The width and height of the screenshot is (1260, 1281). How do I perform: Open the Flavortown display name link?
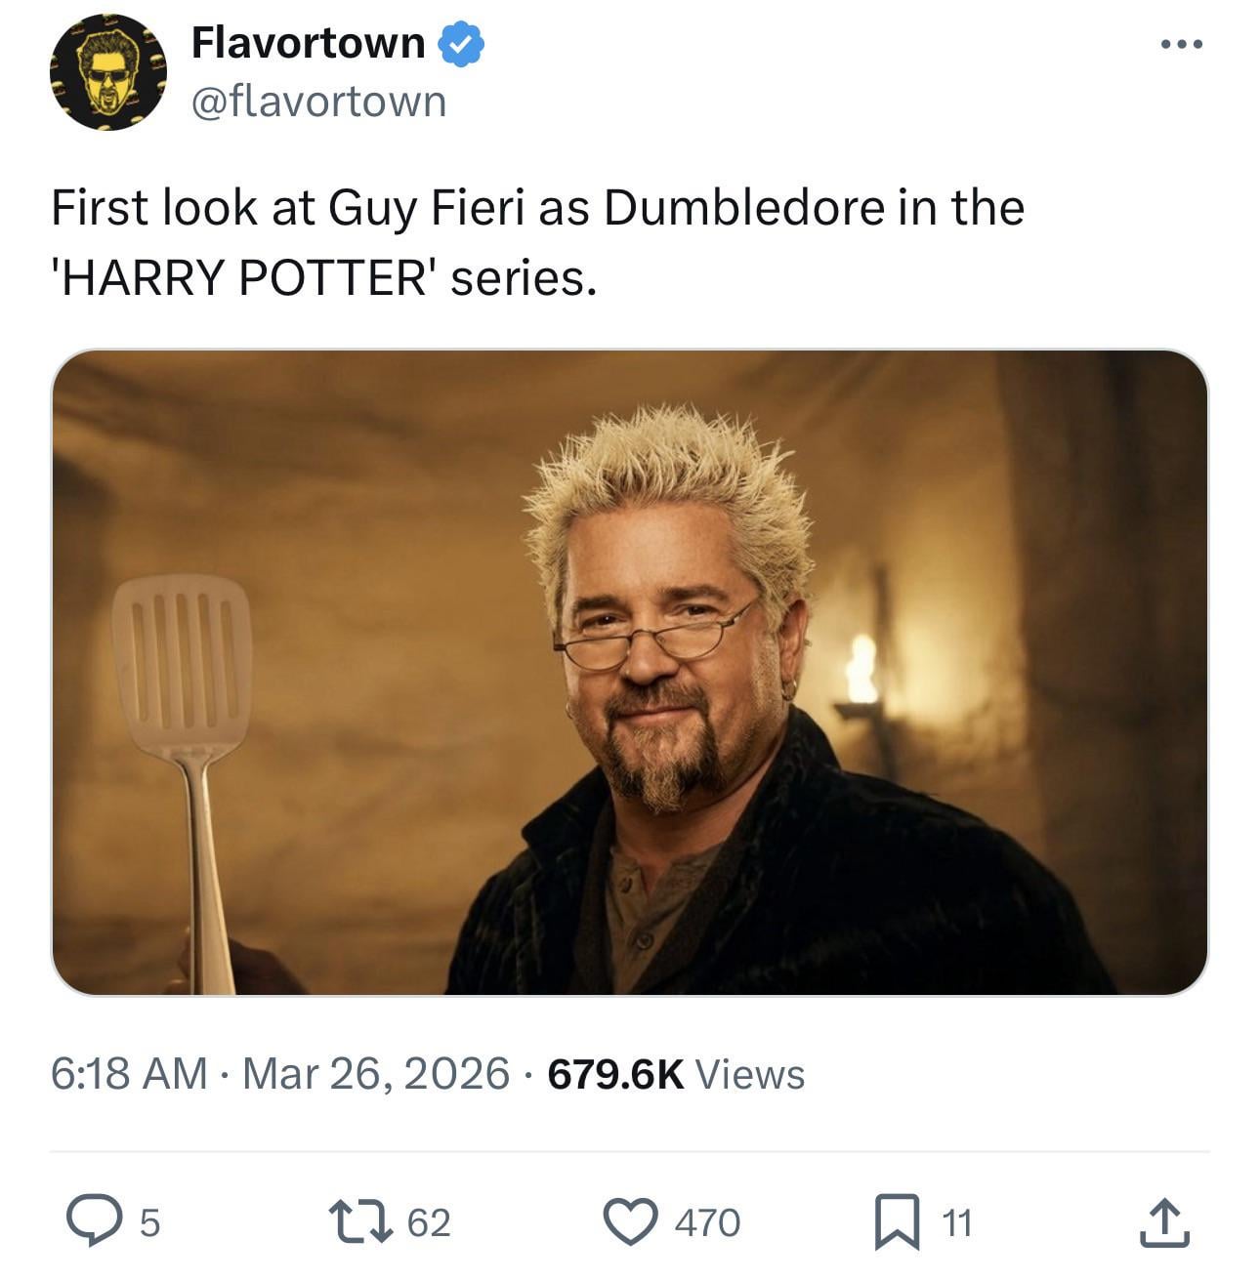click(x=308, y=43)
